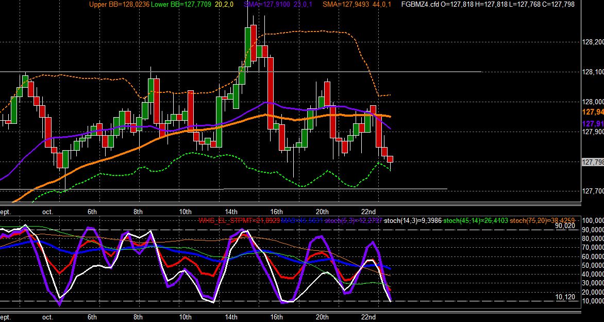
Task: Select the C=127,798 close value
Action: click(x=558, y=5)
